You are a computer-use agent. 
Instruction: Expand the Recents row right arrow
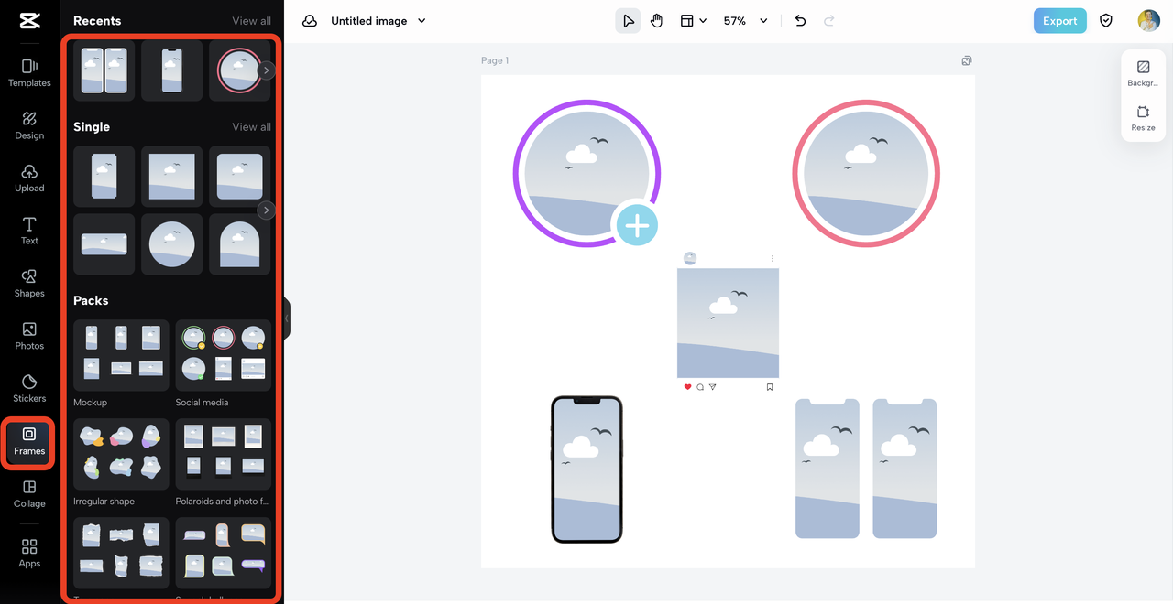(267, 70)
